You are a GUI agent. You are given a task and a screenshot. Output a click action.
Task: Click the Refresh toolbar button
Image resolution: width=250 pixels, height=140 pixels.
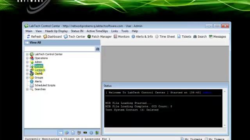34,37
